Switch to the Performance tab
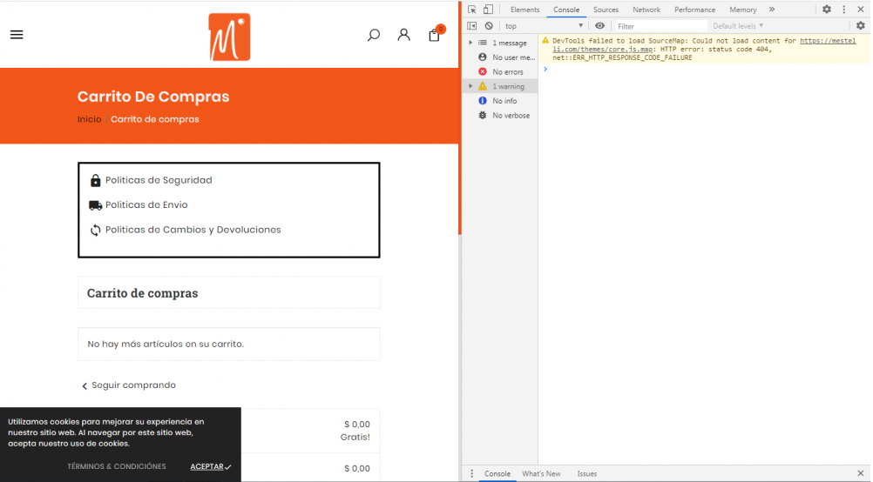Viewport: 873px width, 482px height. tap(695, 10)
